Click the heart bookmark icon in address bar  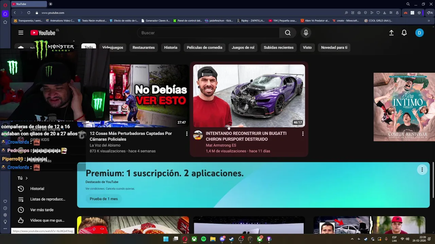click(x=378, y=13)
